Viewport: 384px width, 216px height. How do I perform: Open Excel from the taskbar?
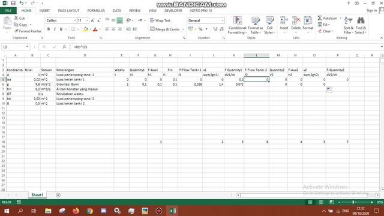173,211
